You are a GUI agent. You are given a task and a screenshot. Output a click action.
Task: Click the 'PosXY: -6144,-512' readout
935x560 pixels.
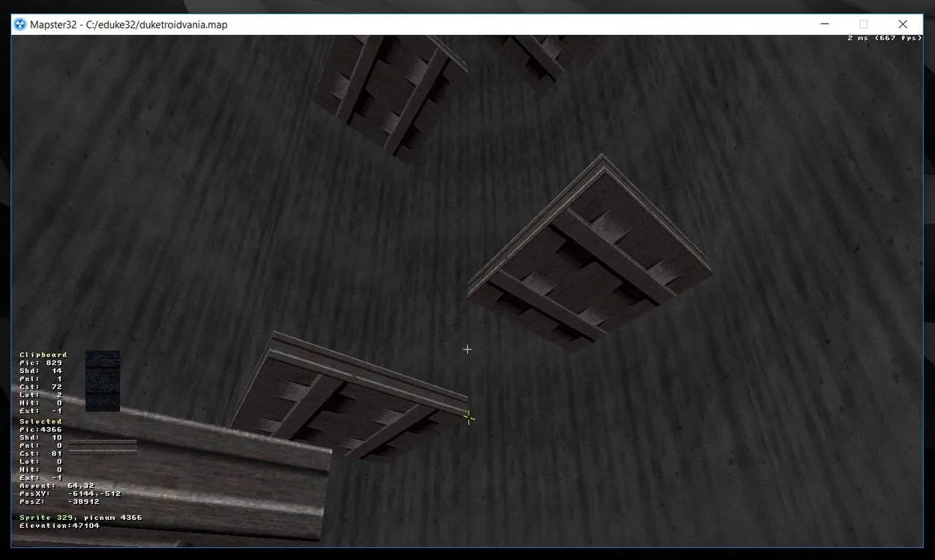click(x=70, y=494)
